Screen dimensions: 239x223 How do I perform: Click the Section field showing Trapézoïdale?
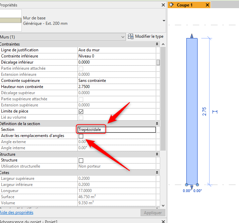pos(116,130)
